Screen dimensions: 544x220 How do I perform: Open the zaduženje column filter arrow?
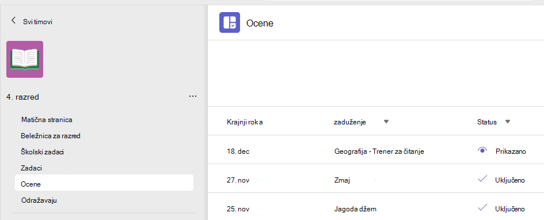[386, 122]
